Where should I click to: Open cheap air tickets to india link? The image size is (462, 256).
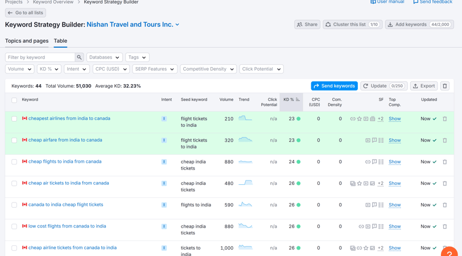(68, 183)
